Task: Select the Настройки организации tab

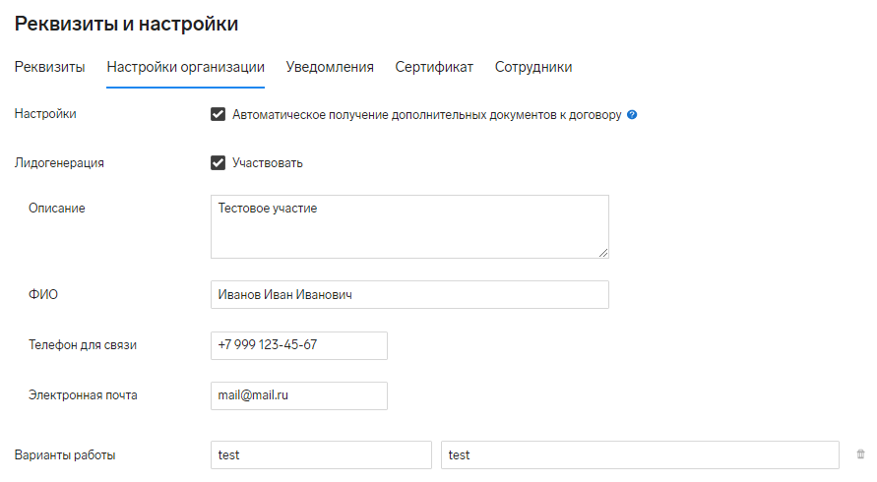Action: (186, 67)
